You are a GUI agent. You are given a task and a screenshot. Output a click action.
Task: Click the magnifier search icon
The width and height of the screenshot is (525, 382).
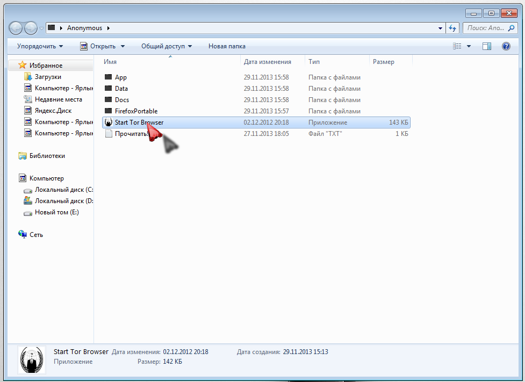(x=511, y=28)
